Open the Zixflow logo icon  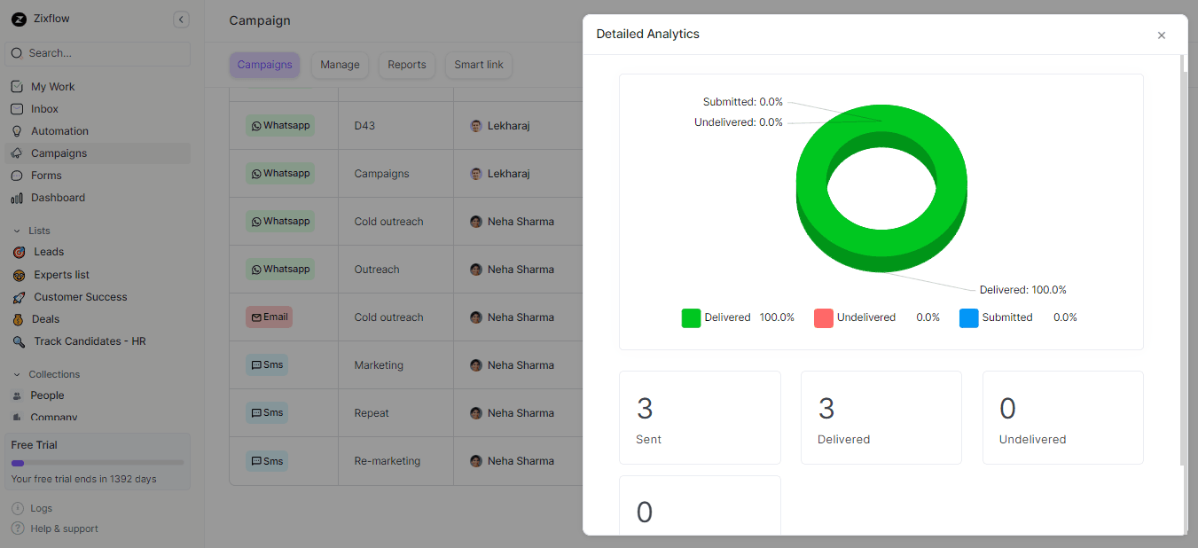click(x=19, y=19)
